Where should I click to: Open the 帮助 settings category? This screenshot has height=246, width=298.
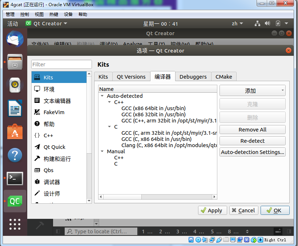[59, 124]
